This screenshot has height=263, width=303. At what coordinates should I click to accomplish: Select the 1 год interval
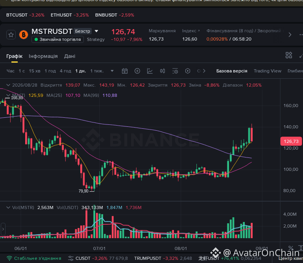point(50,71)
